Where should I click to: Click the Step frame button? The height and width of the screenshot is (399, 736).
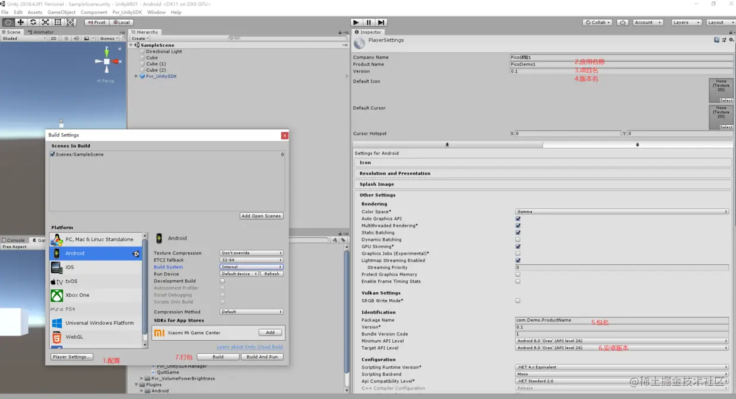point(382,23)
